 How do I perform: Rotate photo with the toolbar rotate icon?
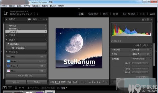tap(104, 82)
